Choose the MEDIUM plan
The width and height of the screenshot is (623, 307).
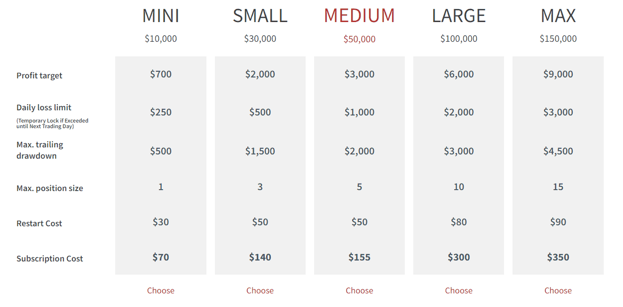359,291
